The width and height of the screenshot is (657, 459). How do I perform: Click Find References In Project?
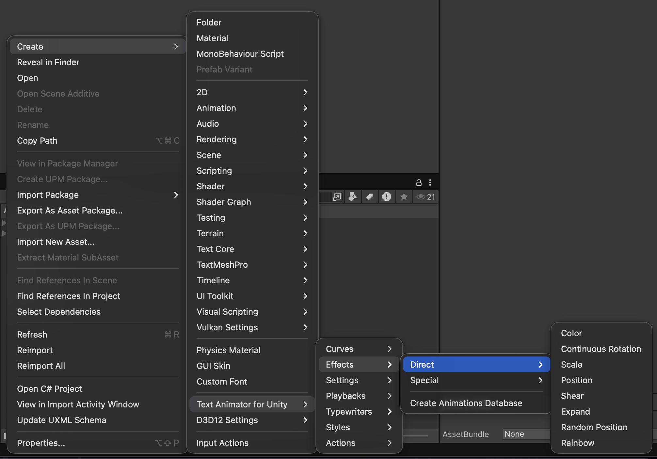(69, 296)
